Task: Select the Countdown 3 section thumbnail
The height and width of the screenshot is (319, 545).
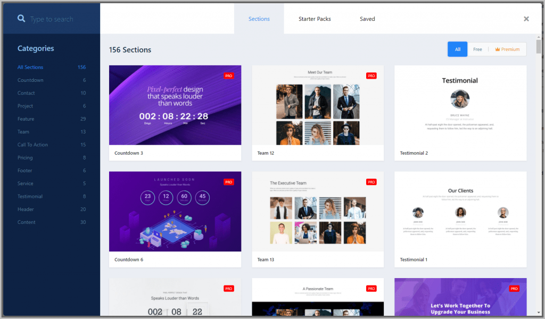Action: tap(175, 105)
